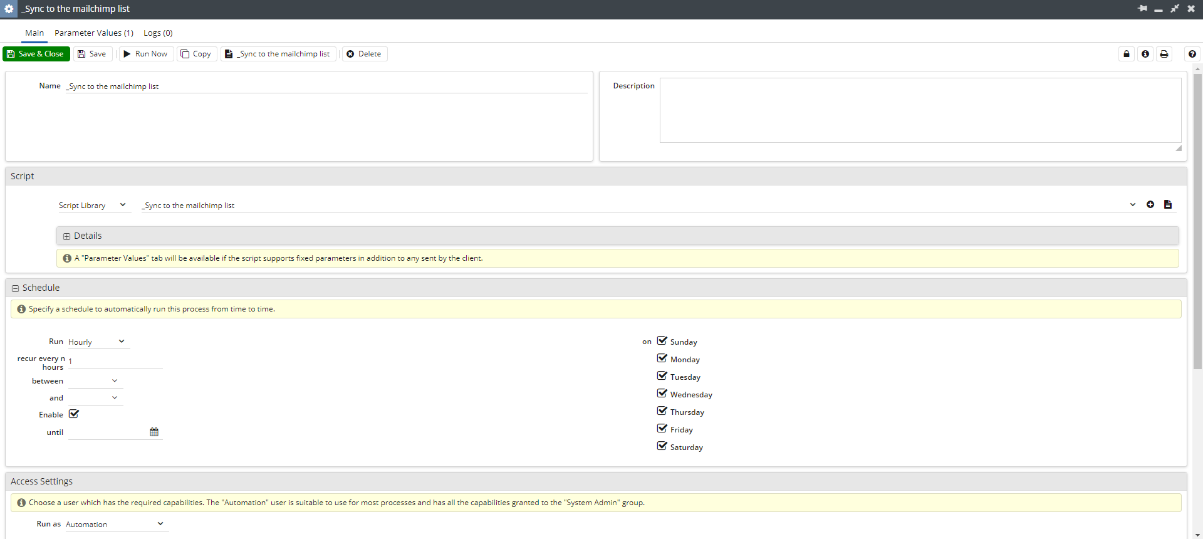The image size is (1203, 539).
Task: Click the scroll down arrow of the scrollbar
Action: point(1197,534)
